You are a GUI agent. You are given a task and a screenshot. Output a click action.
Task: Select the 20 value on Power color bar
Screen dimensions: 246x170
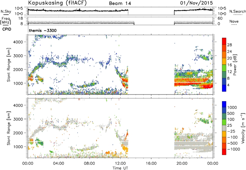[229, 58]
